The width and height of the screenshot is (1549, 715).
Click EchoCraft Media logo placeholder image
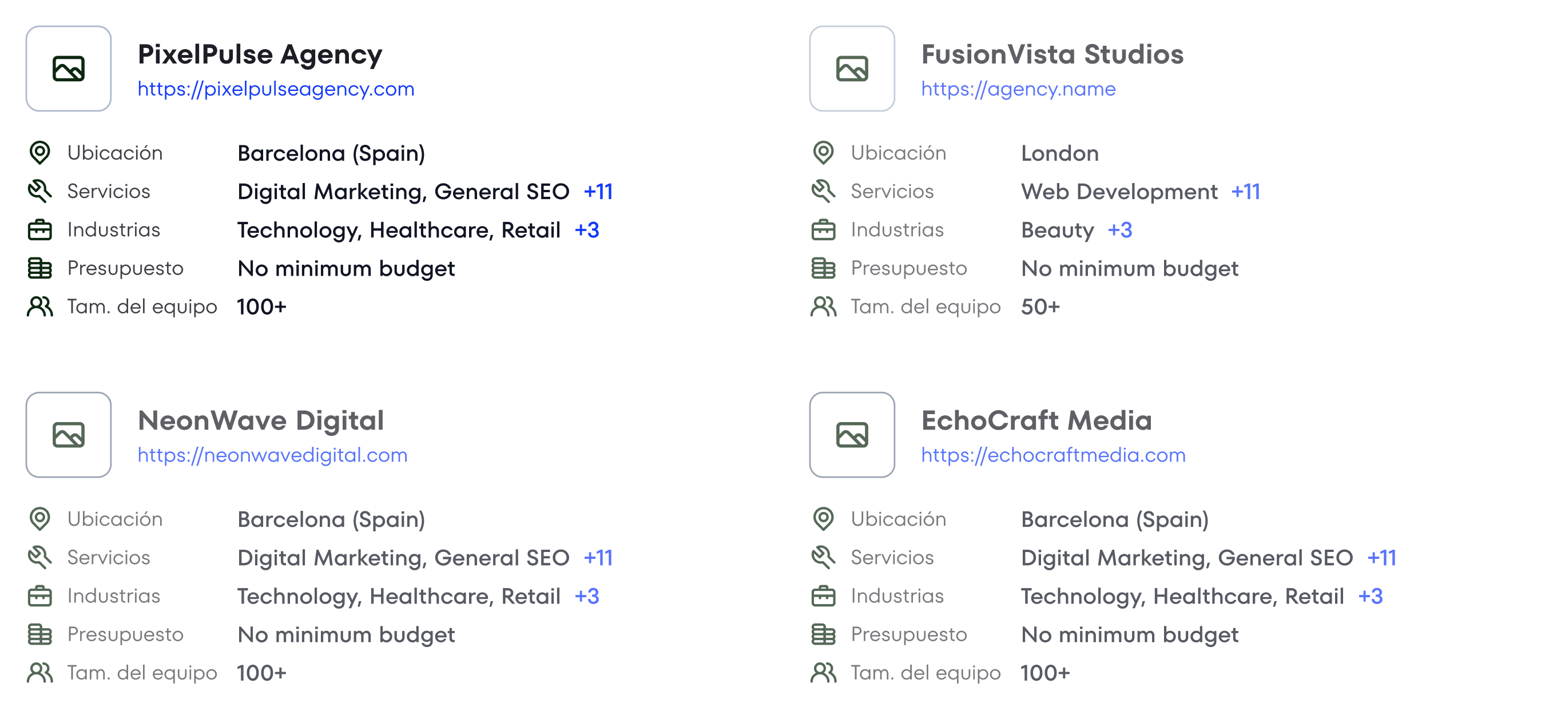point(852,435)
